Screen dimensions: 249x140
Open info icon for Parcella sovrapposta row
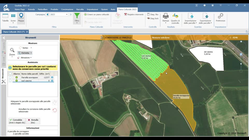[52, 77]
